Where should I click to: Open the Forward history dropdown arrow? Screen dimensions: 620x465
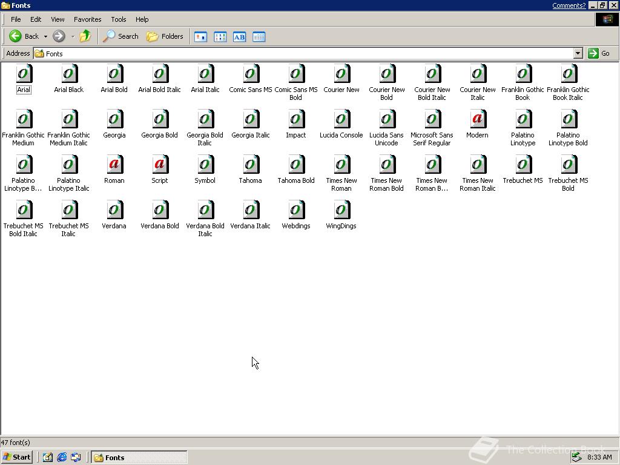[x=73, y=36]
